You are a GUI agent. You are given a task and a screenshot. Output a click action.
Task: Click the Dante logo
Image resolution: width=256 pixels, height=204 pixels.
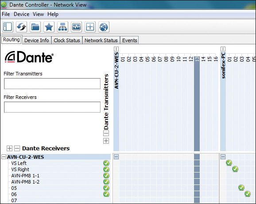(x=29, y=57)
